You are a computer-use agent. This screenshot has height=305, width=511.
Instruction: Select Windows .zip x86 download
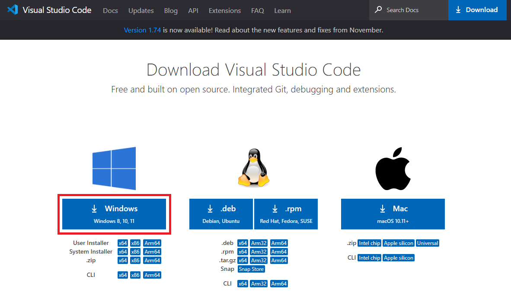(x=135, y=261)
